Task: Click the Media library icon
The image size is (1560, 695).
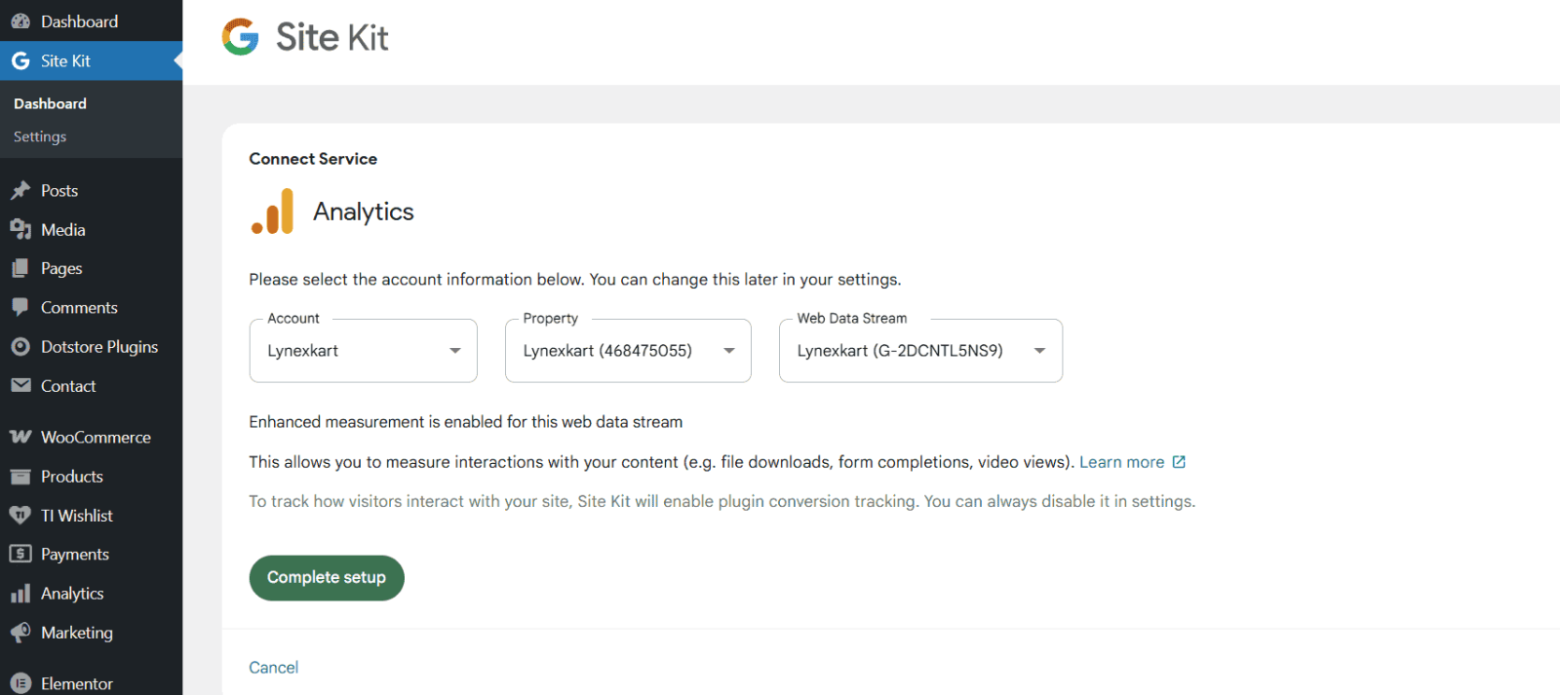Action: tap(20, 229)
